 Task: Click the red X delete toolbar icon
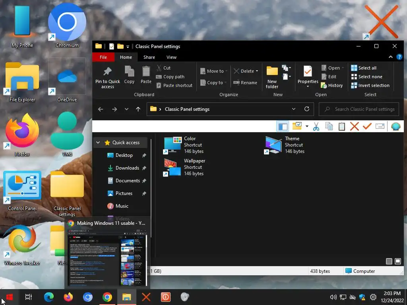pos(354,126)
